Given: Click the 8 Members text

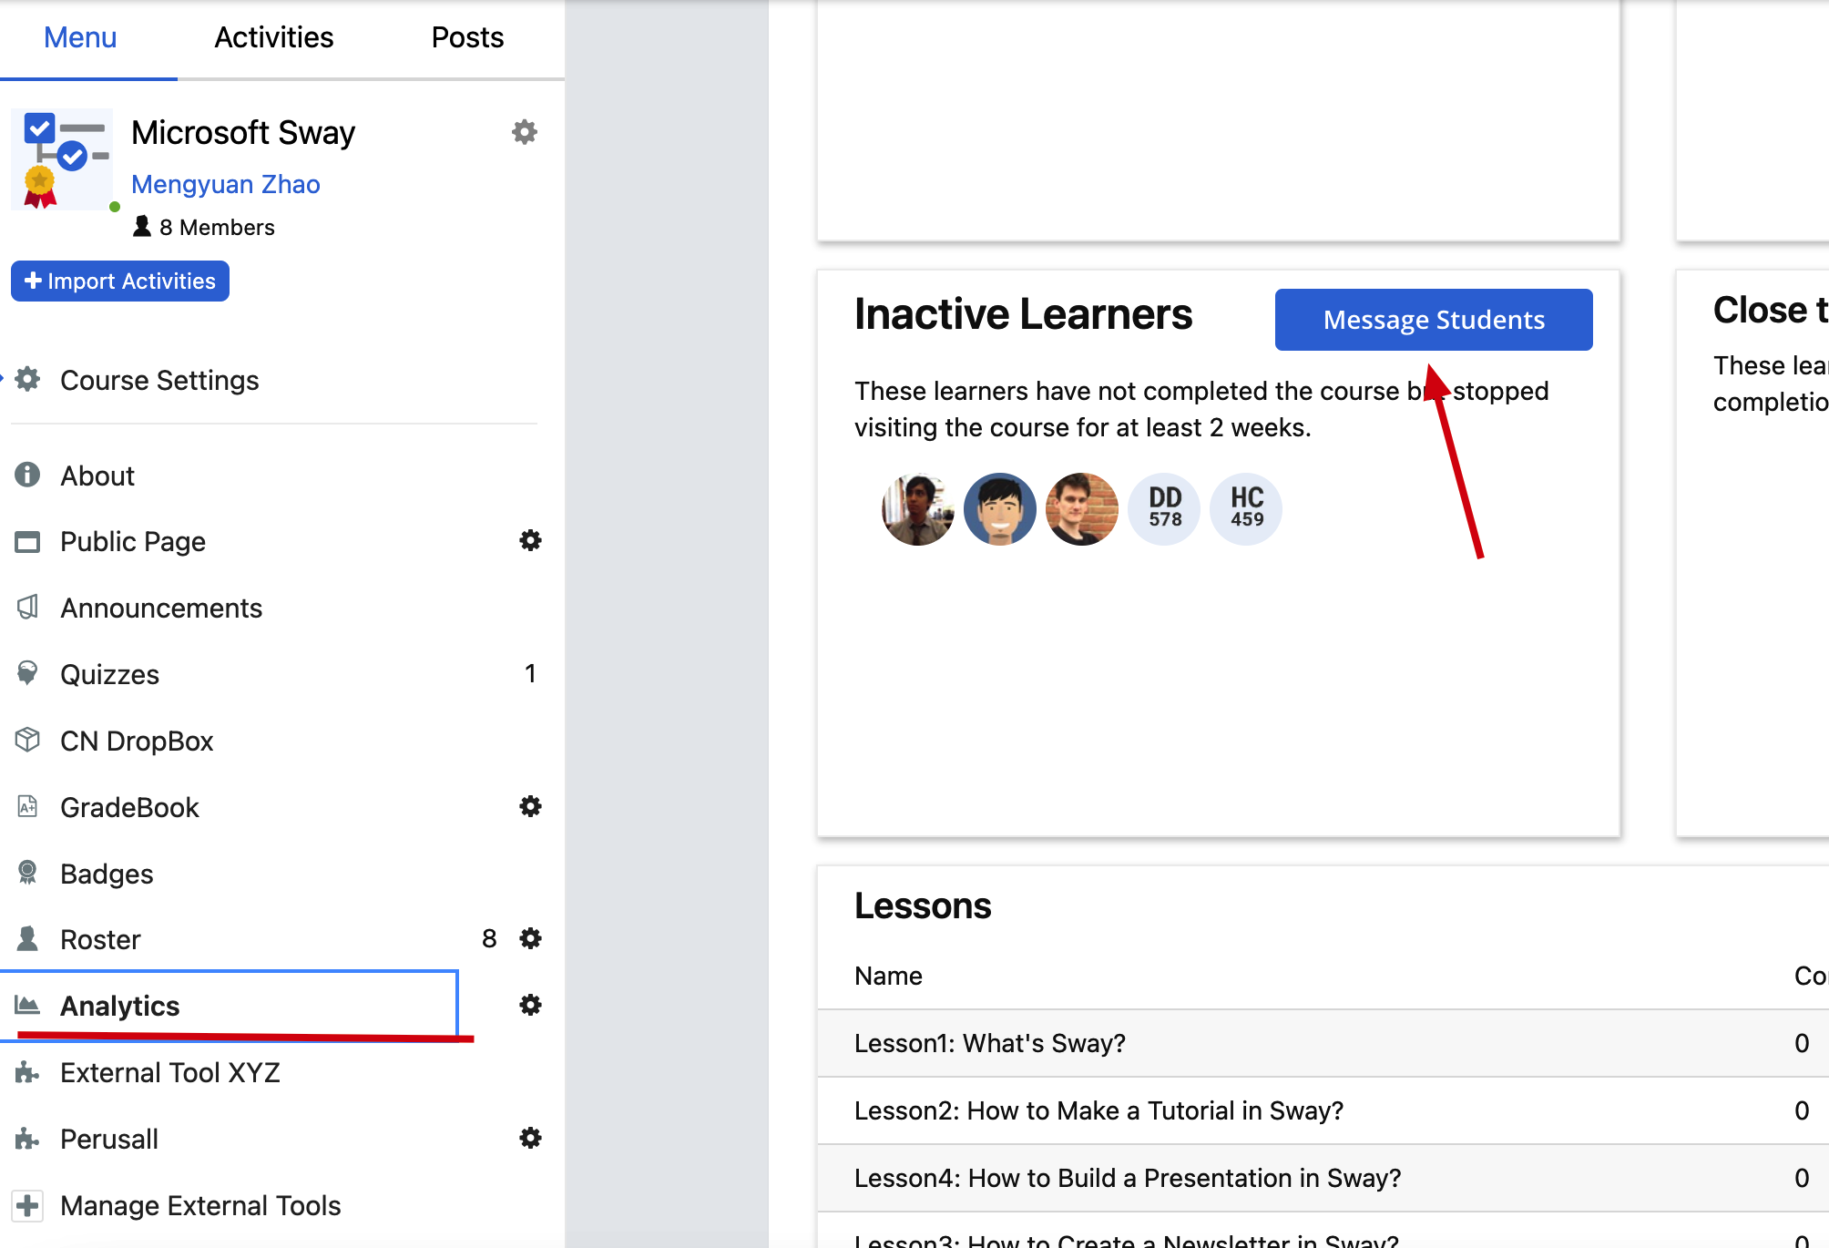Looking at the screenshot, I should [x=217, y=227].
